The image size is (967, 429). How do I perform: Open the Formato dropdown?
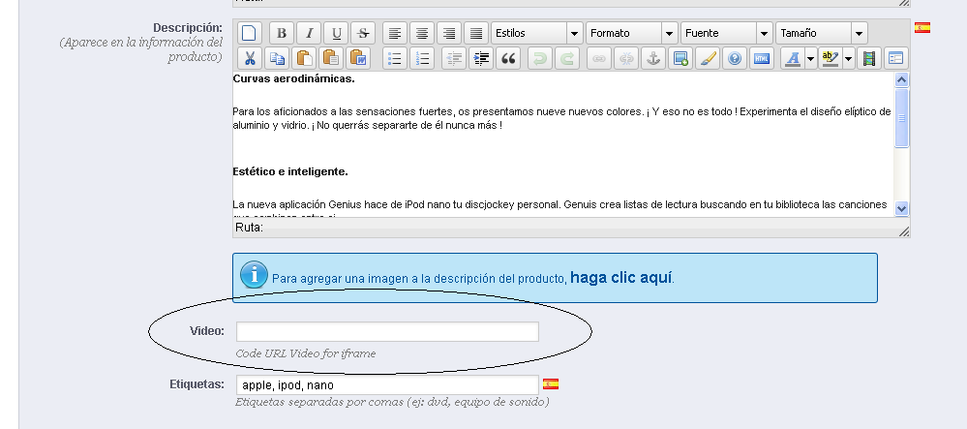(632, 33)
